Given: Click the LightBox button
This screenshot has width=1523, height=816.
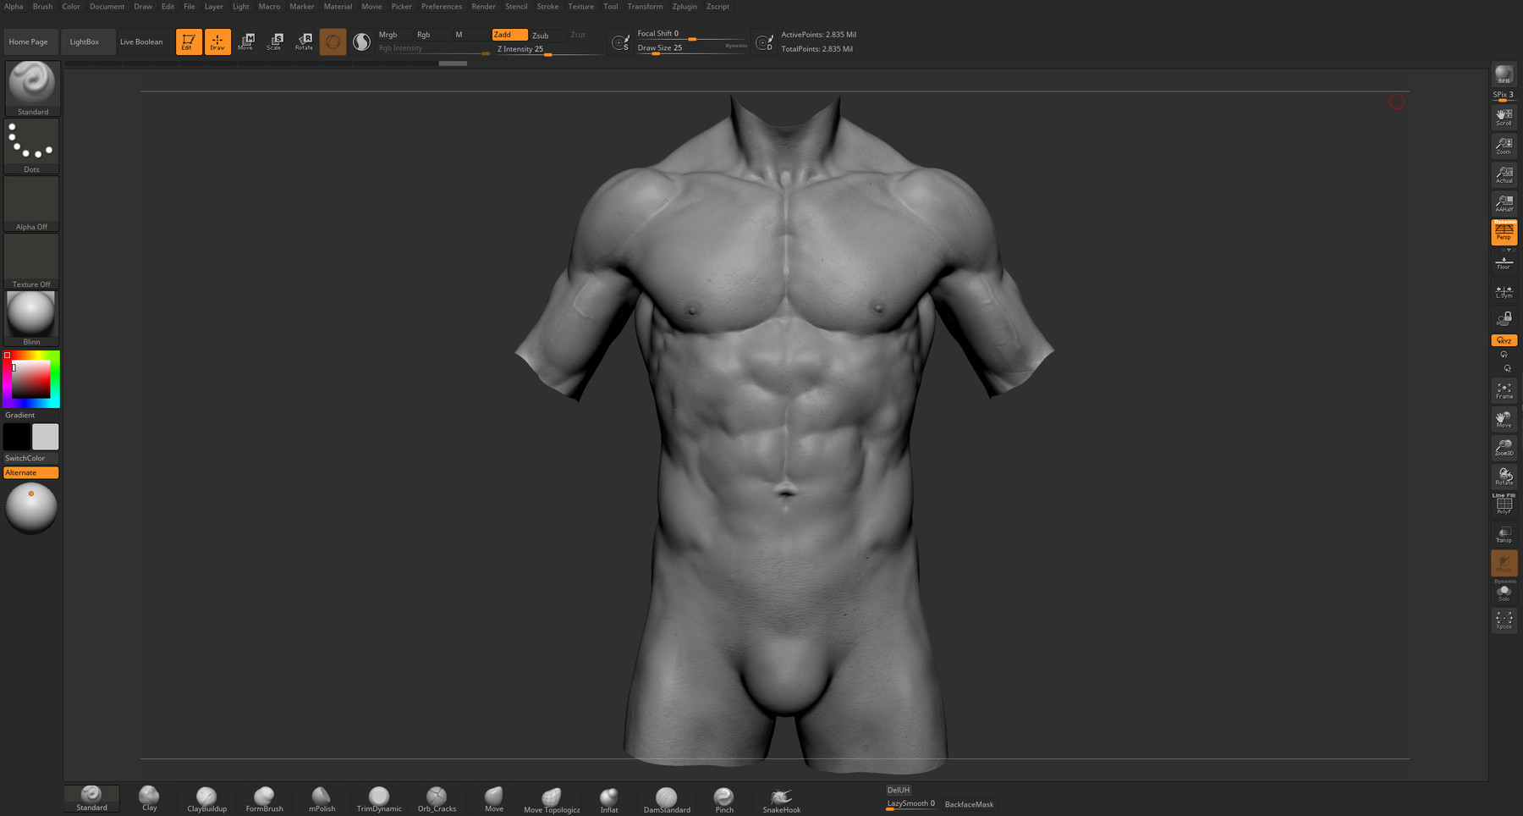Looking at the screenshot, I should click(x=85, y=41).
